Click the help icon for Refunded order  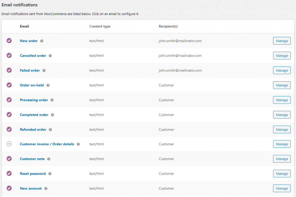coord(50,129)
